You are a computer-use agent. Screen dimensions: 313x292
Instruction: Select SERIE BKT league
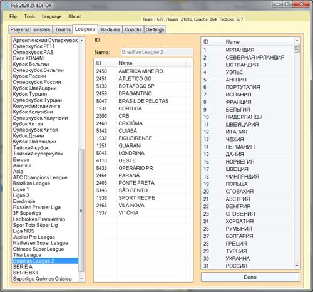click(45, 273)
